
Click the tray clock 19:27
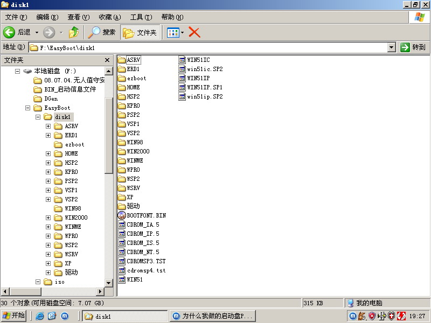point(417,316)
